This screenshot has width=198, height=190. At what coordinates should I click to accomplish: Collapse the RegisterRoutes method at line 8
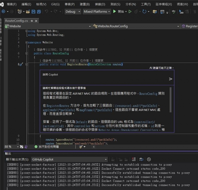[x=27, y=64]
